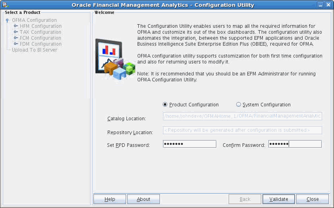Screen dimensions: 334x208
Task: Click the Catalog Location label
Action: coord(126,119)
